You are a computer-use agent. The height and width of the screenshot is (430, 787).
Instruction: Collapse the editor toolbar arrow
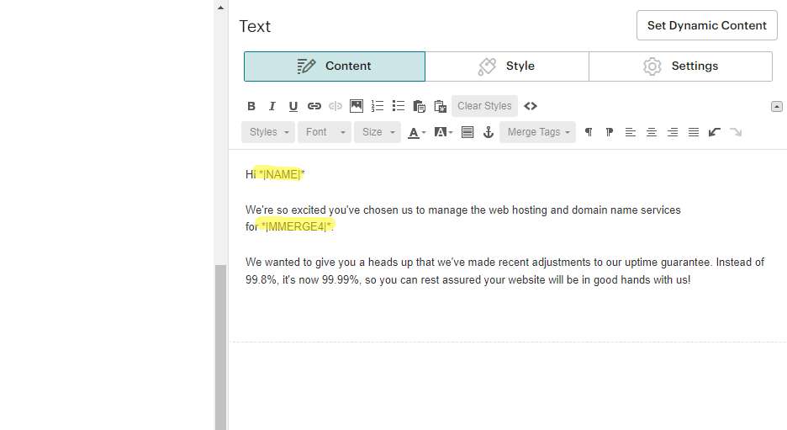tap(776, 107)
